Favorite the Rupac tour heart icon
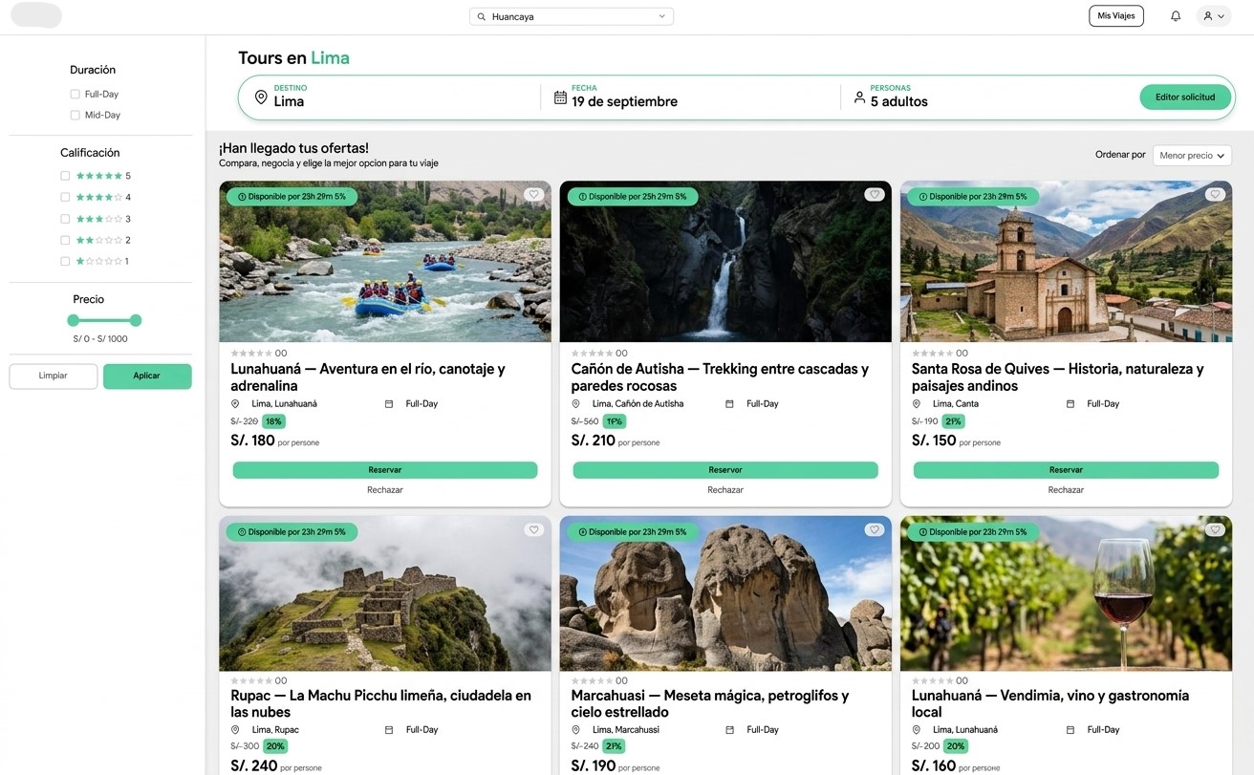Screen dimensions: 1254x775 click(534, 530)
